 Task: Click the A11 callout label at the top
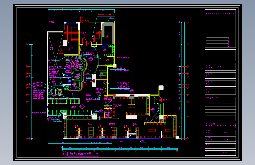[x=111, y=18]
